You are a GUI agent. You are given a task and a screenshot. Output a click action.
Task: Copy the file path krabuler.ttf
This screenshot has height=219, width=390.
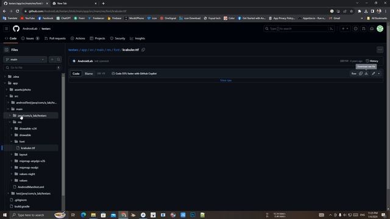coord(143,50)
